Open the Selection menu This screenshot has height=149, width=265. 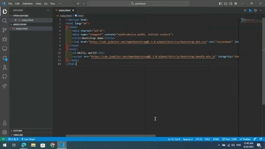click(28, 4)
